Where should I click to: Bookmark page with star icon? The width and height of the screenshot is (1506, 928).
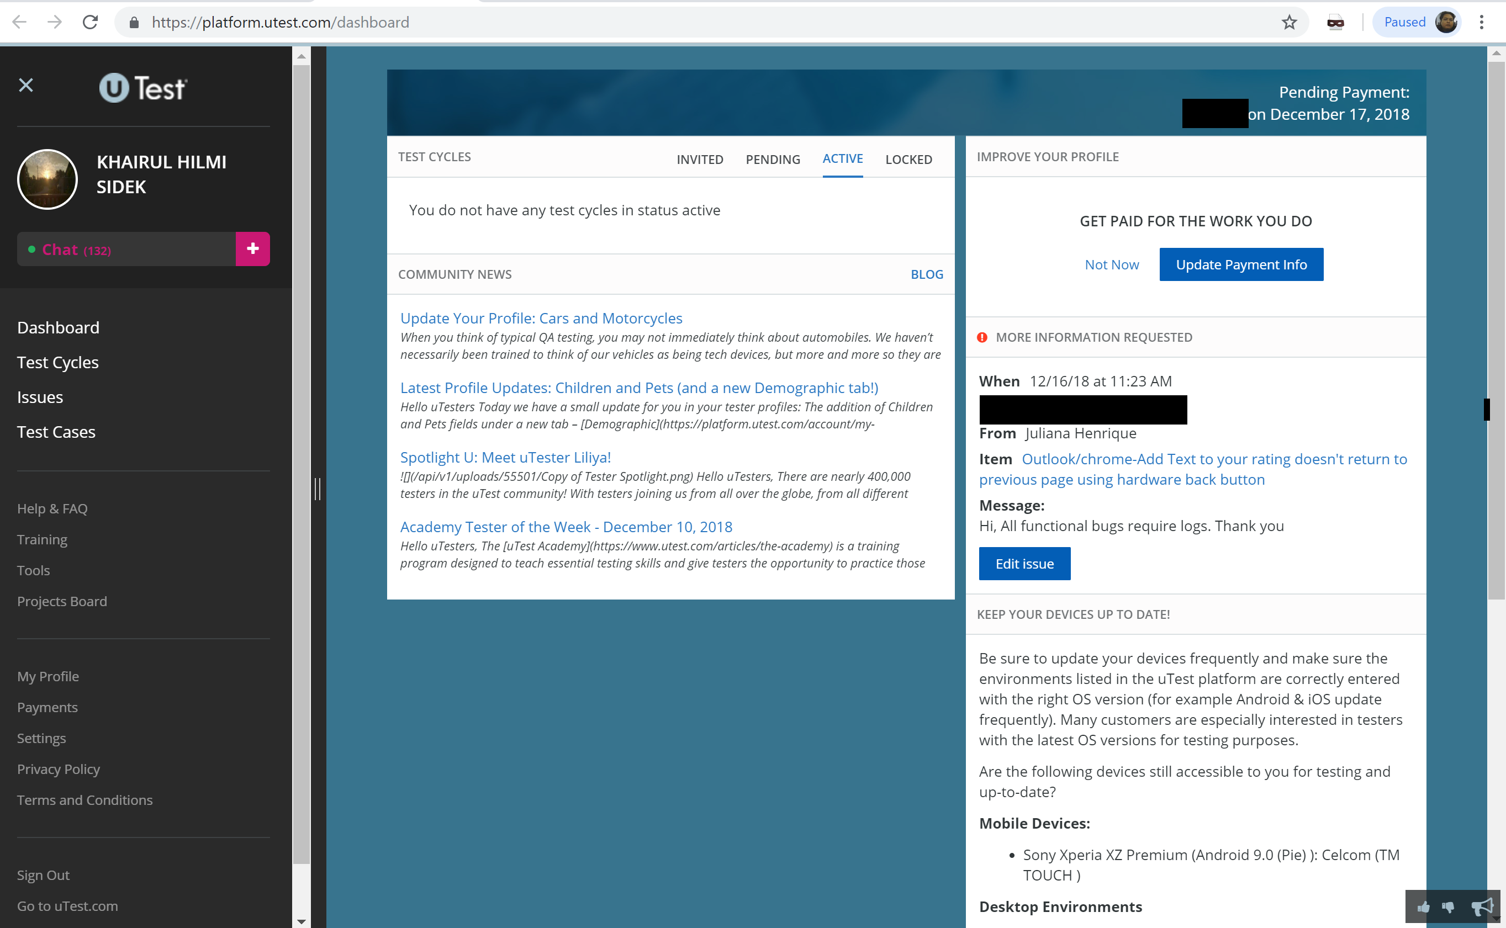point(1288,23)
